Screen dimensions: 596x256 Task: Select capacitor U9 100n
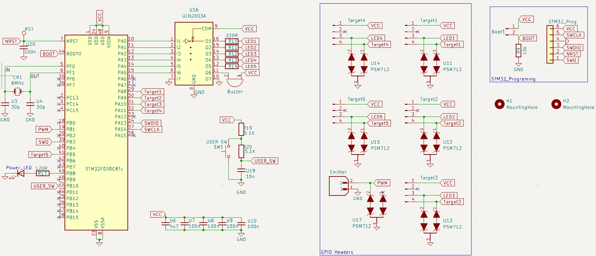(x=222, y=224)
